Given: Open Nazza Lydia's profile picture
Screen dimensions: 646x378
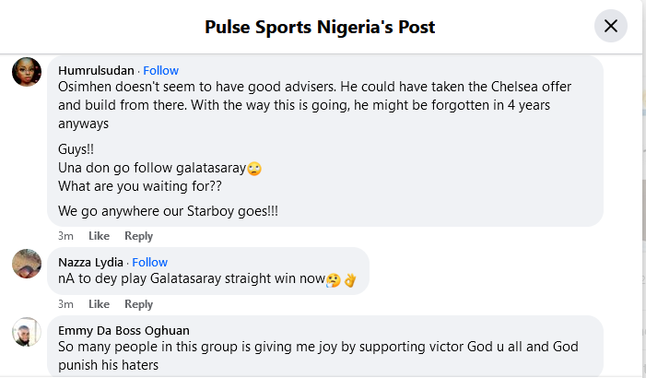Looking at the screenshot, I should click(26, 263).
